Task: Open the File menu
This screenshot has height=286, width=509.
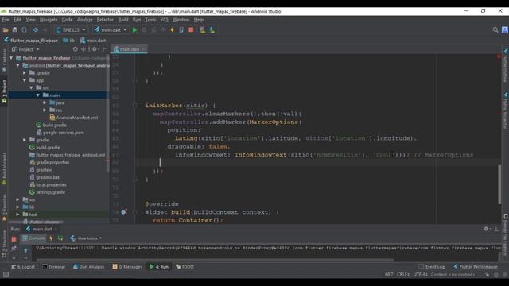Action: pyautogui.click(x=6, y=20)
